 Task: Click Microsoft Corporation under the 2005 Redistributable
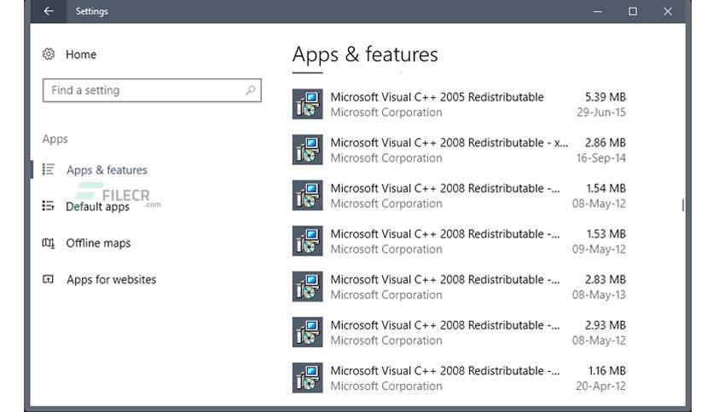point(386,112)
